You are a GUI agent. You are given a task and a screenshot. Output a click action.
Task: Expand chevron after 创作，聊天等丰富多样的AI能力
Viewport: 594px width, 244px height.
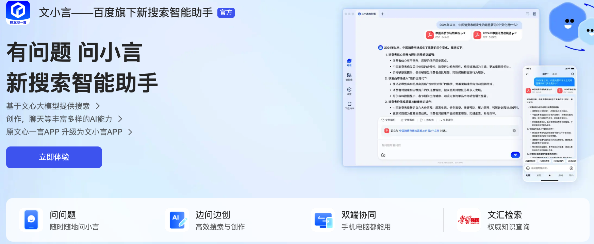click(120, 119)
